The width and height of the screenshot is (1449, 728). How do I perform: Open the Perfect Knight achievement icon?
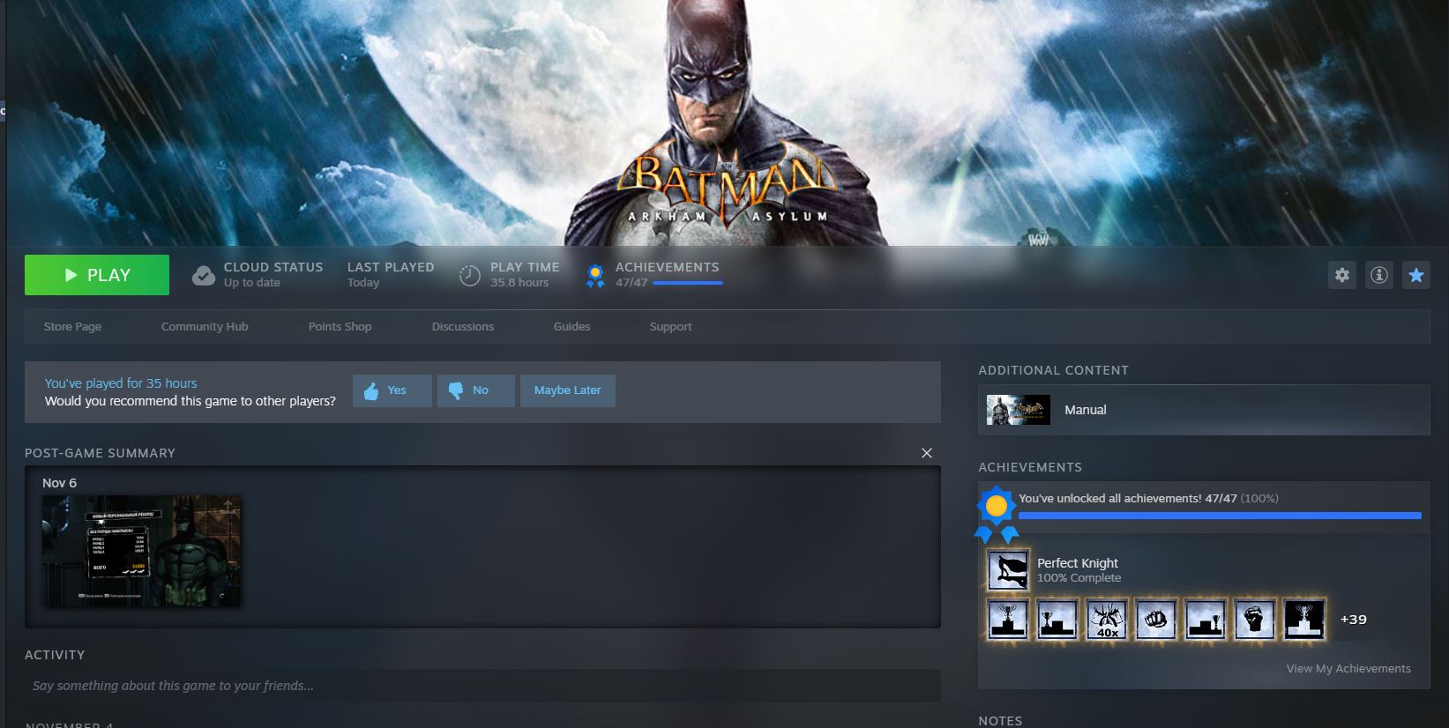tap(1007, 569)
